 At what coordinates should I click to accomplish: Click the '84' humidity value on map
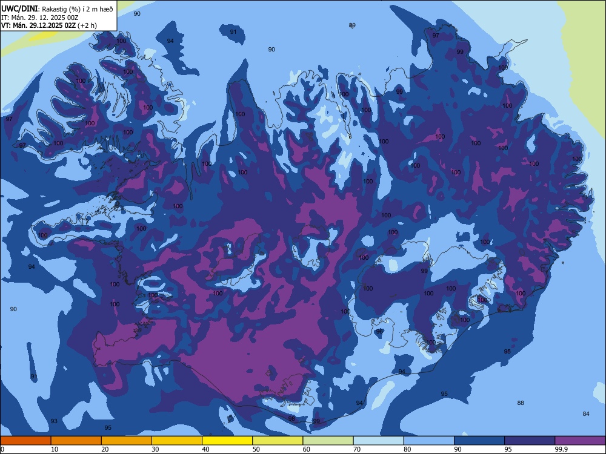point(586,414)
